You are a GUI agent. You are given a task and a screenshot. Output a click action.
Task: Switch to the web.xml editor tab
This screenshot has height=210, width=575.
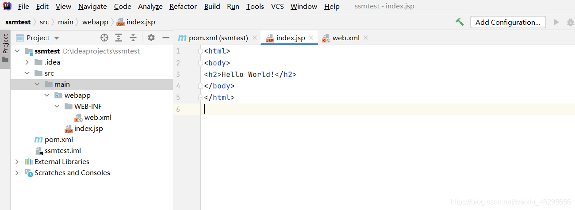pyautogui.click(x=345, y=38)
